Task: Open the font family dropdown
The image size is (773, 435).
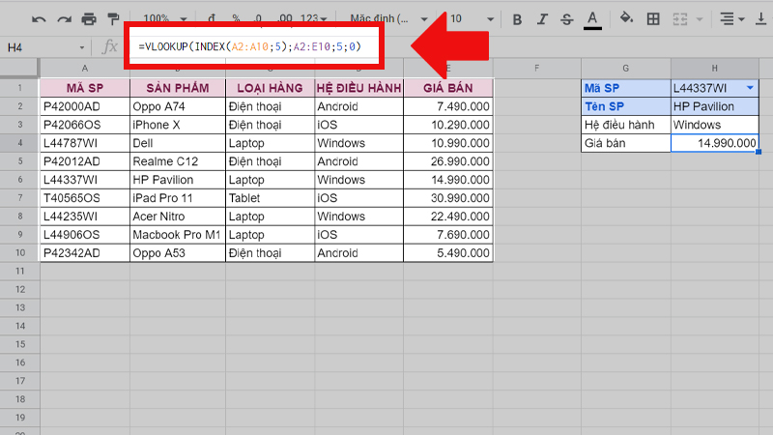Action: tap(388, 18)
